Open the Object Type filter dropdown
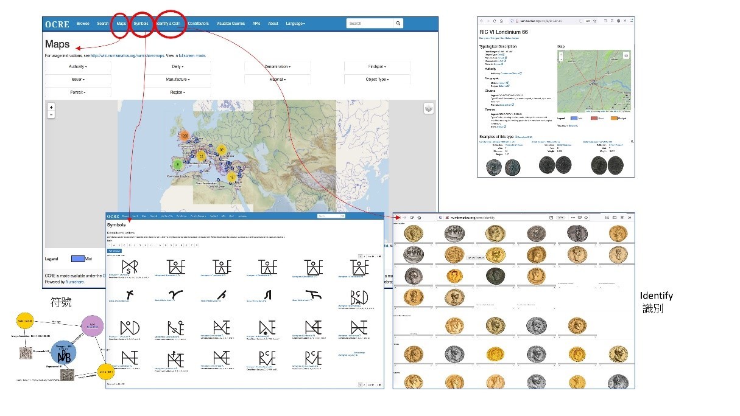740x416 pixels. point(376,79)
